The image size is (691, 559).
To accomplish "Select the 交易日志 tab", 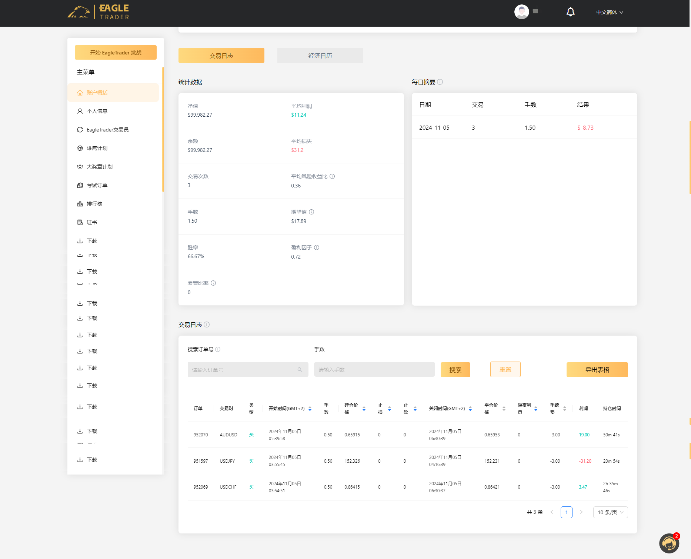I will 221,55.
